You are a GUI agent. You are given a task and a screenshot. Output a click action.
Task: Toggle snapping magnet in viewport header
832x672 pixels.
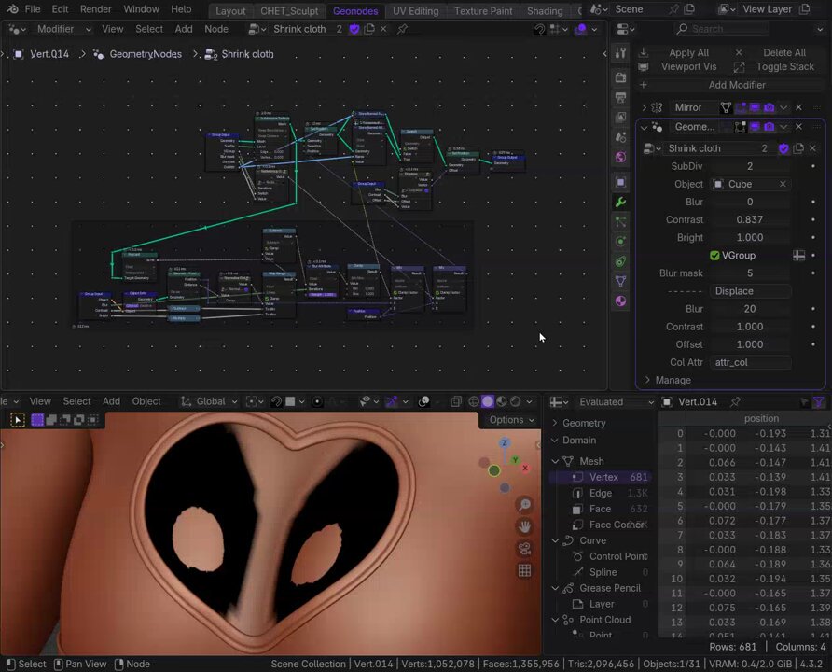[276, 402]
